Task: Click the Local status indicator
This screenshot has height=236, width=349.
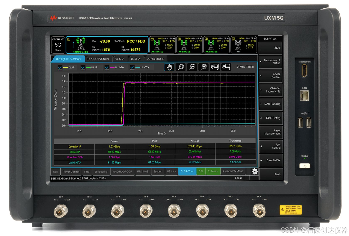Action: [x=238, y=178]
